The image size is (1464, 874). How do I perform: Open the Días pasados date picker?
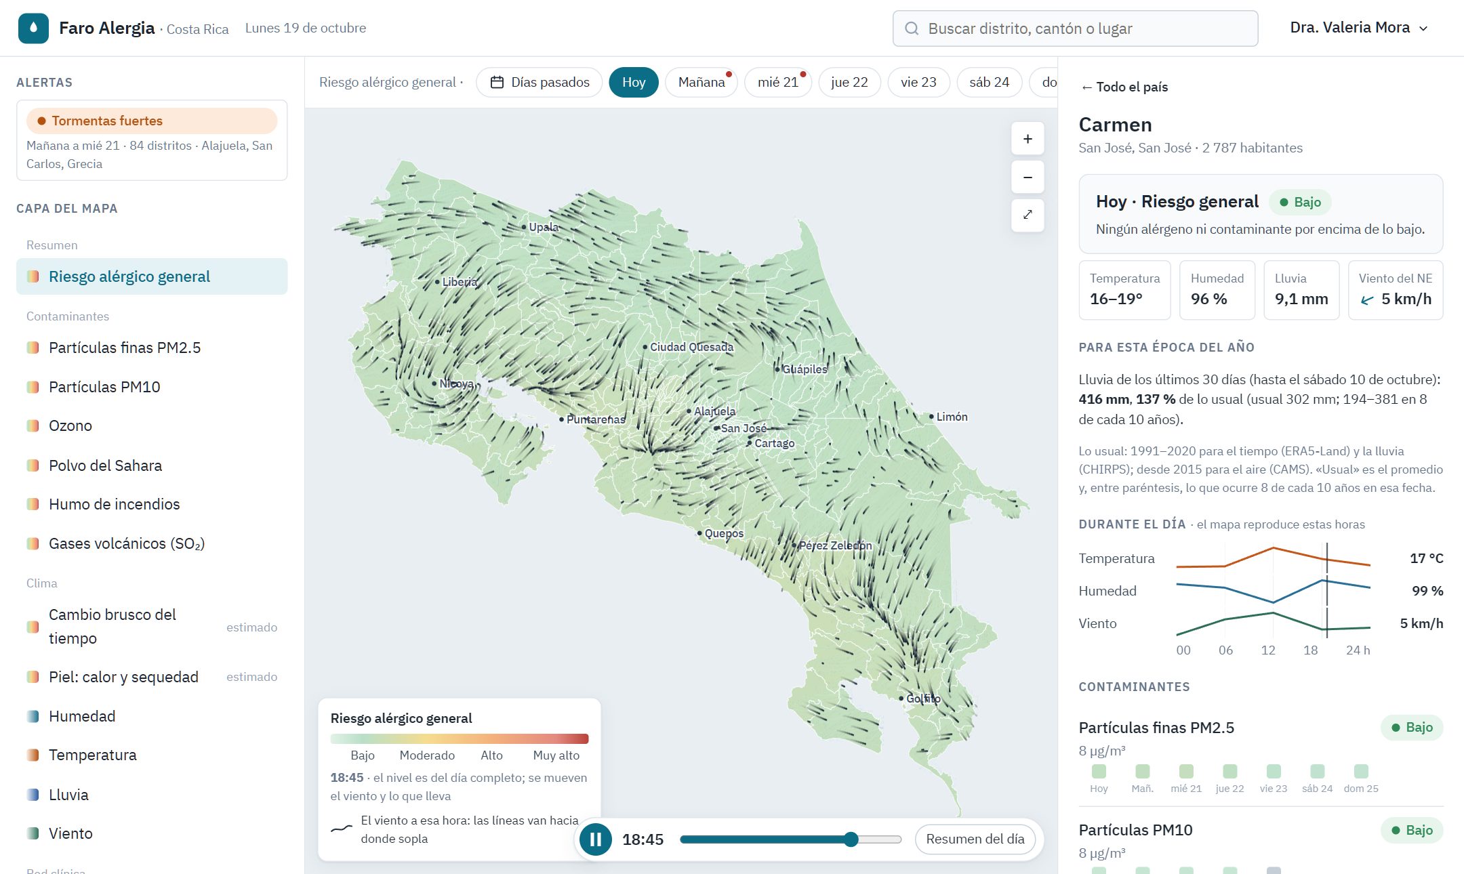click(x=540, y=82)
